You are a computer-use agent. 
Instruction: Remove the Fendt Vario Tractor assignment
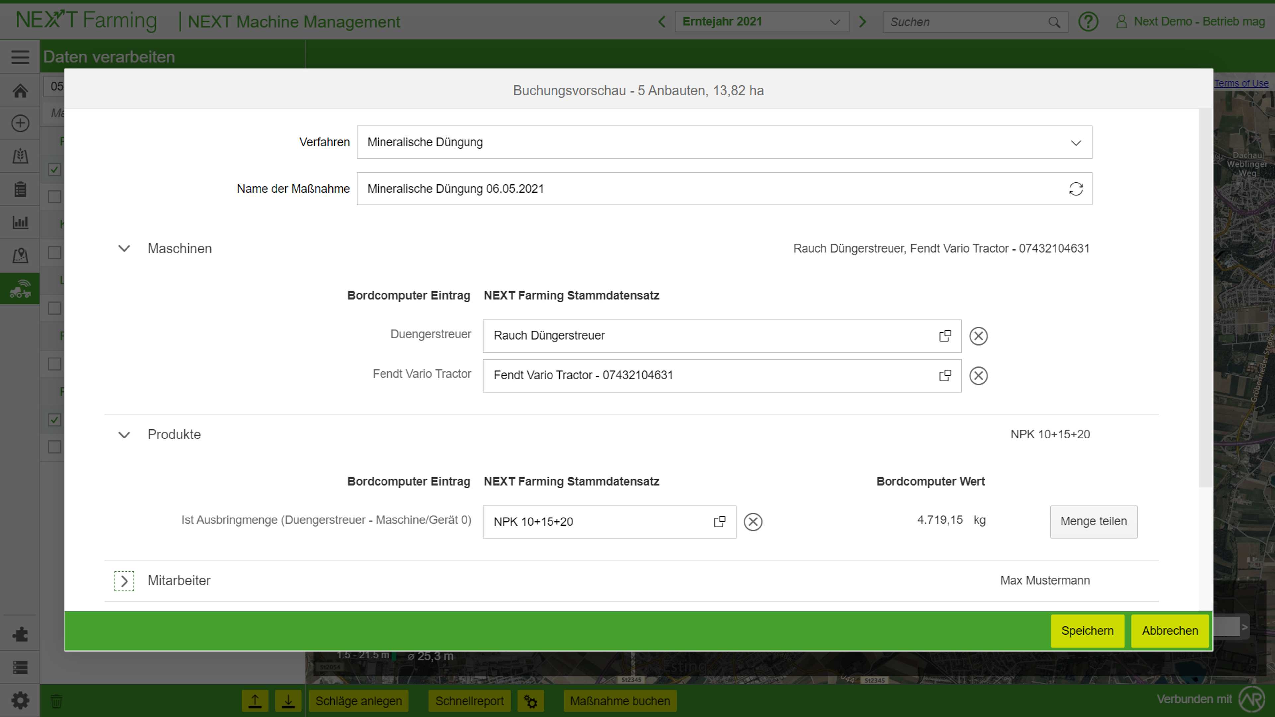click(978, 376)
